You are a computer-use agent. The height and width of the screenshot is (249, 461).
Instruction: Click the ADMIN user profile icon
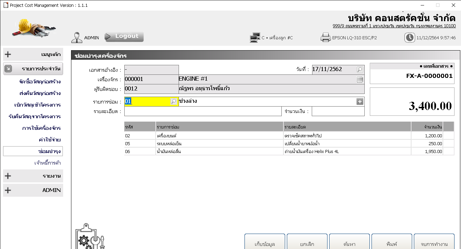[77, 37]
